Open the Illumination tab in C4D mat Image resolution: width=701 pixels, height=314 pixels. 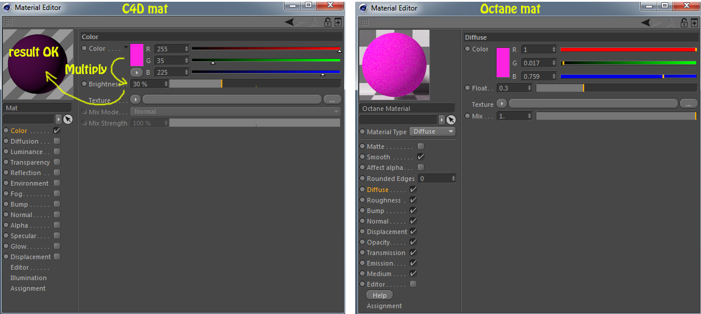28,277
